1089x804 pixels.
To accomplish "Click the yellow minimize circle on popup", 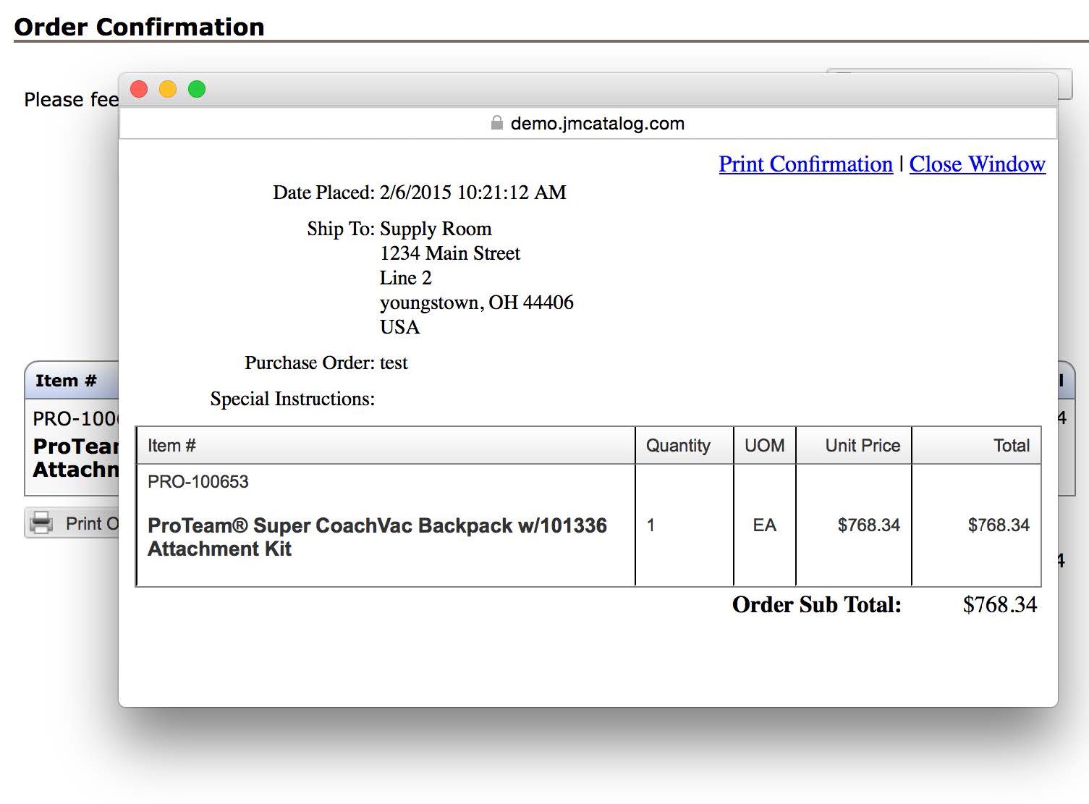I will [x=168, y=89].
